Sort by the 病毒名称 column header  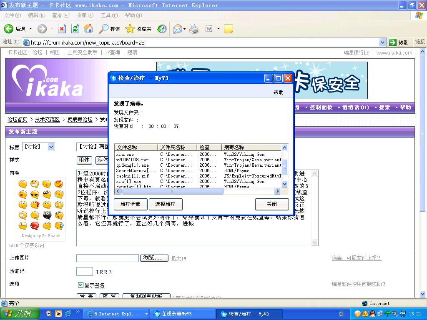252,147
